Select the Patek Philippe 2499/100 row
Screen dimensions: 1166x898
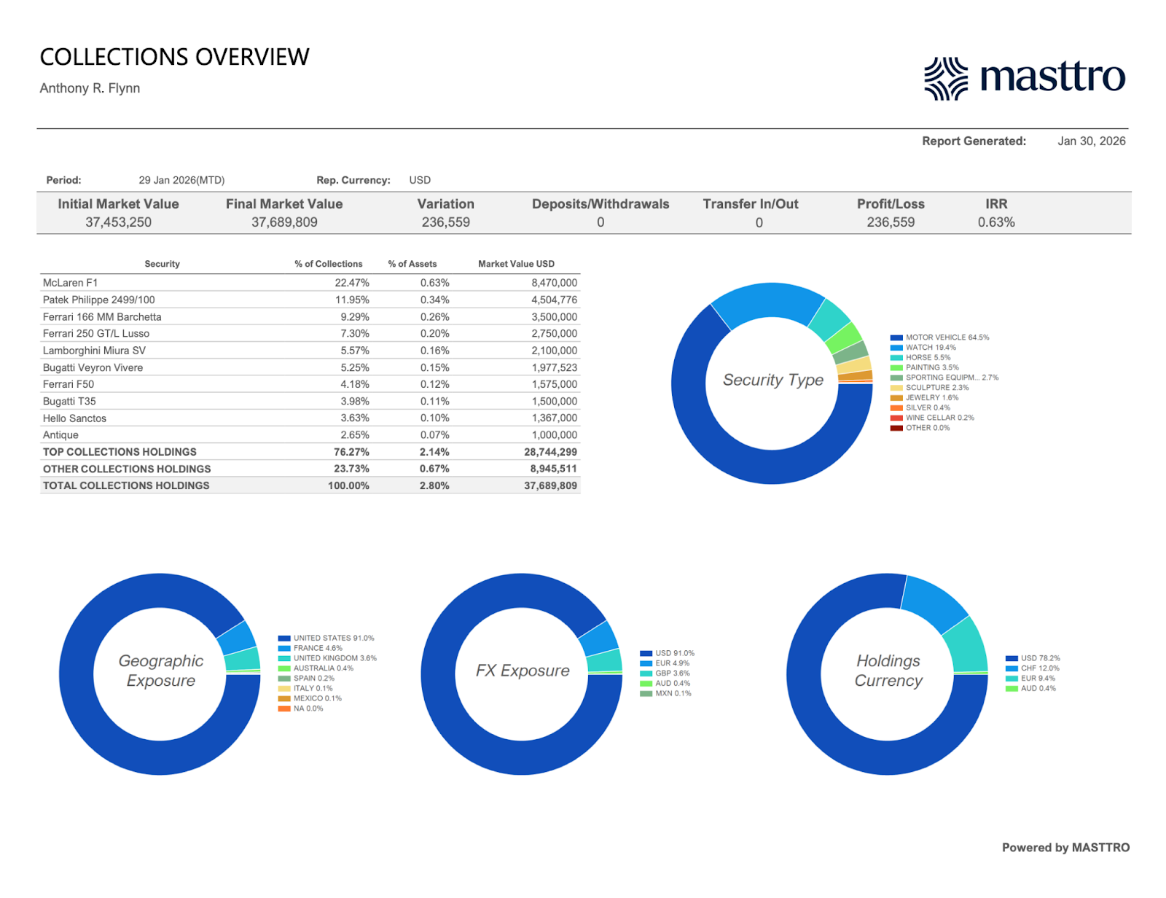pos(310,300)
